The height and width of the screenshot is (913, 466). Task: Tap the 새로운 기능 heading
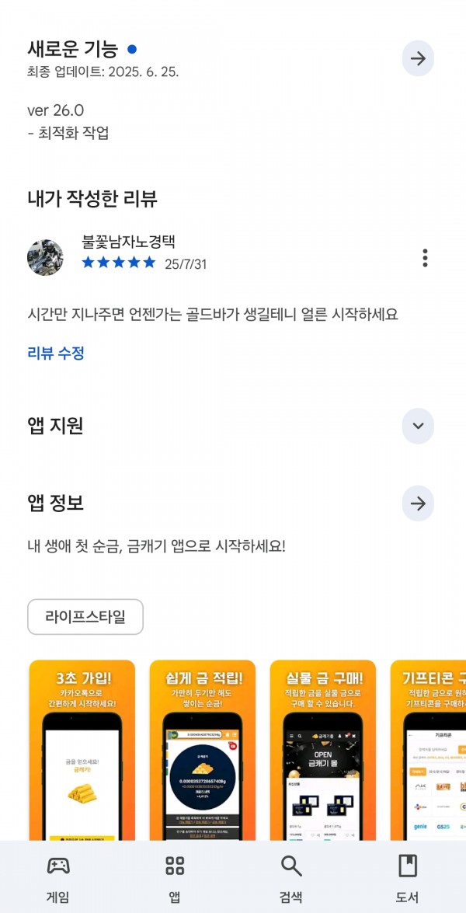coord(73,47)
